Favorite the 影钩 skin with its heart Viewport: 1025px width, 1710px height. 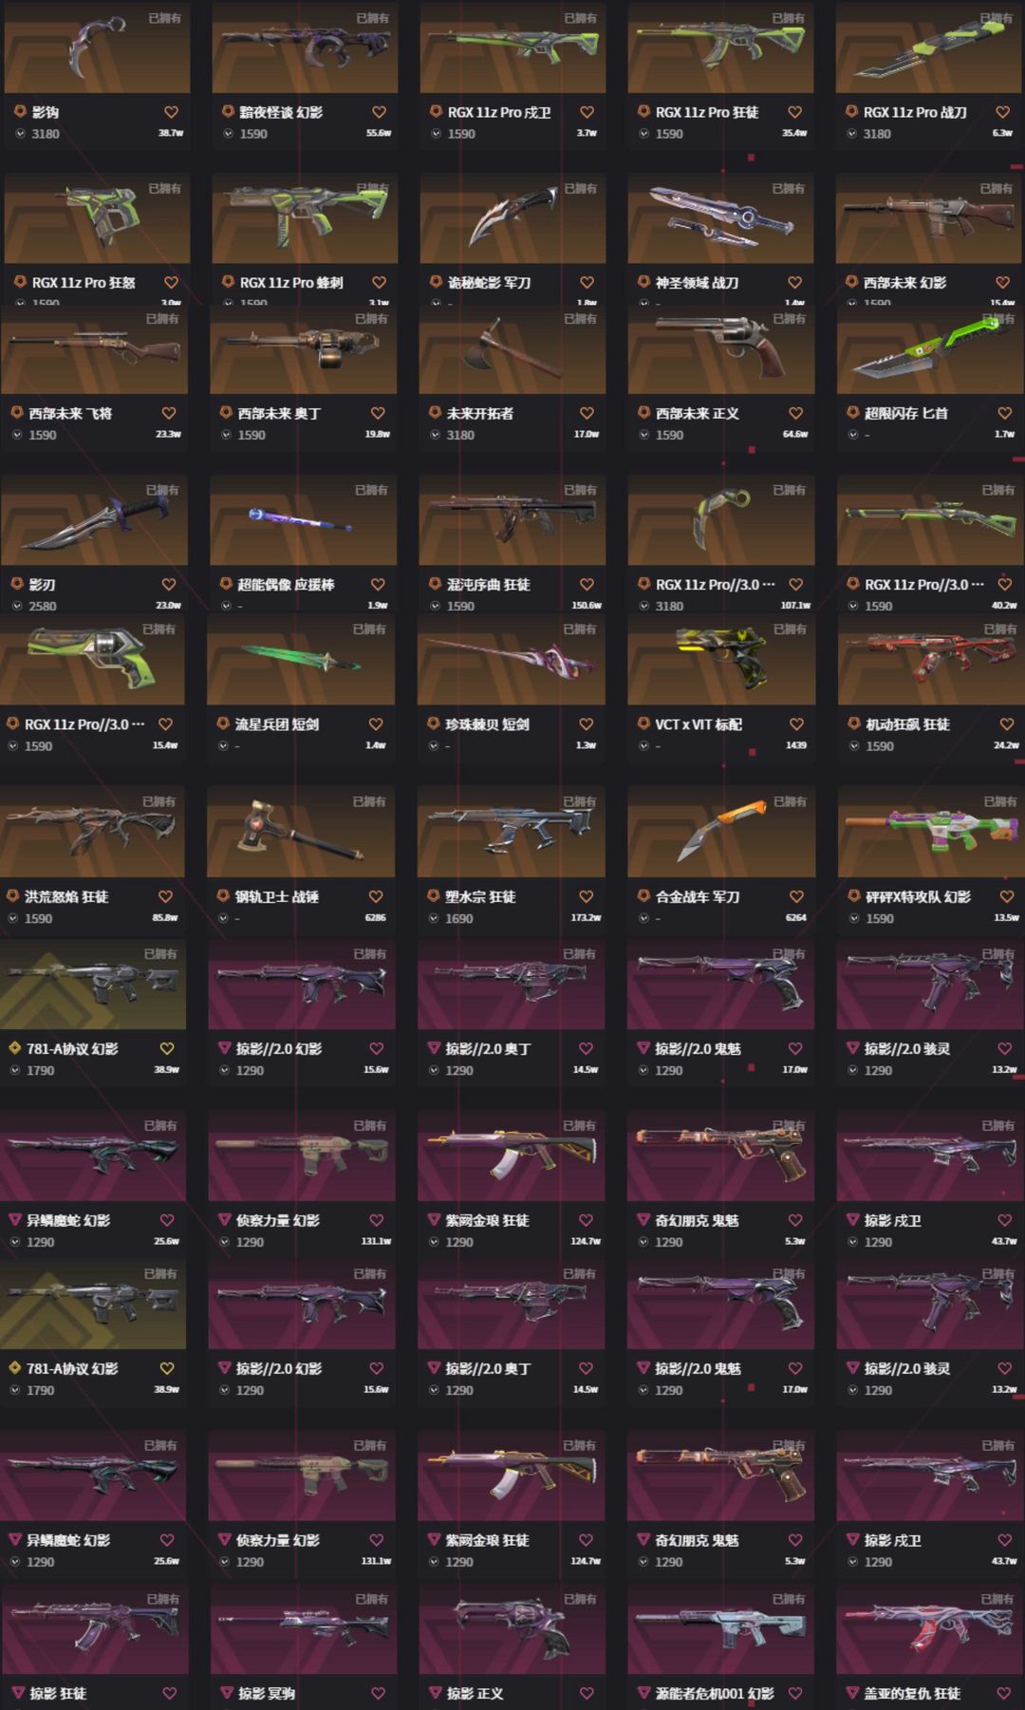(x=171, y=112)
